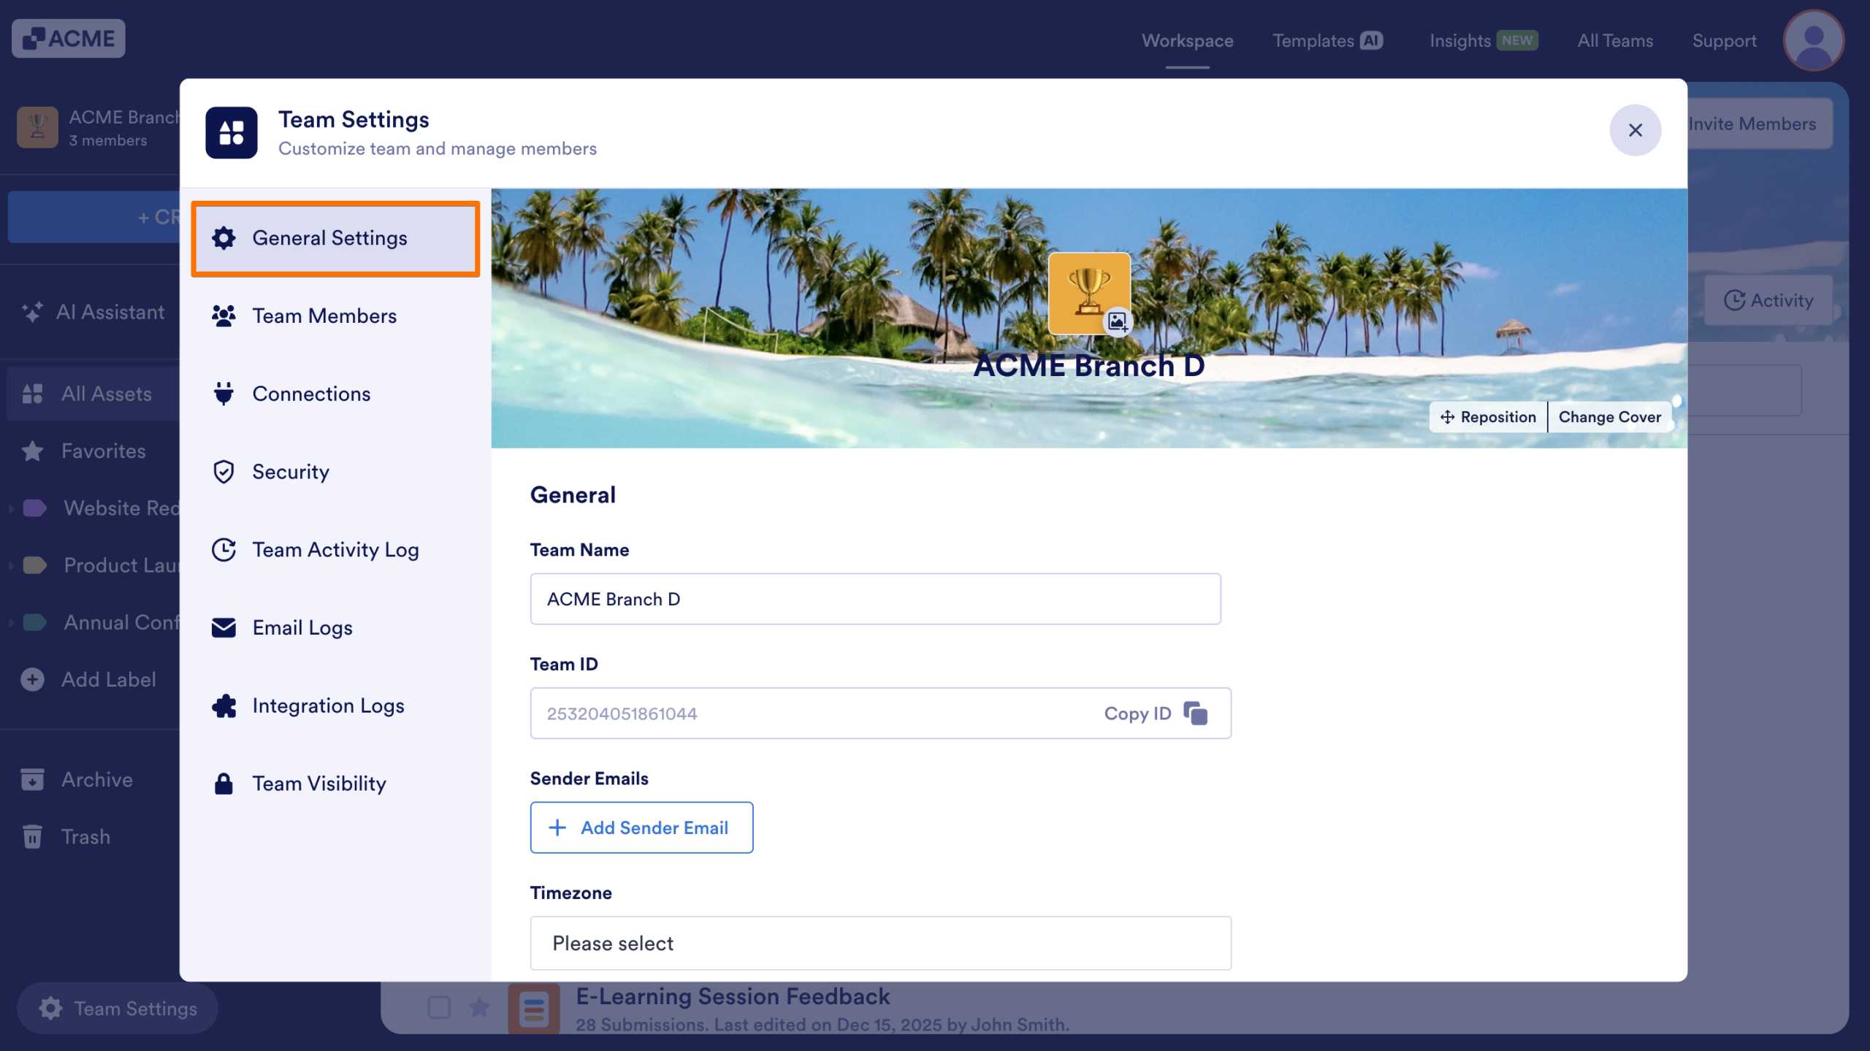1870x1051 pixels.
Task: Check the E-Learning Session Feedback checkbox
Action: point(439,1008)
